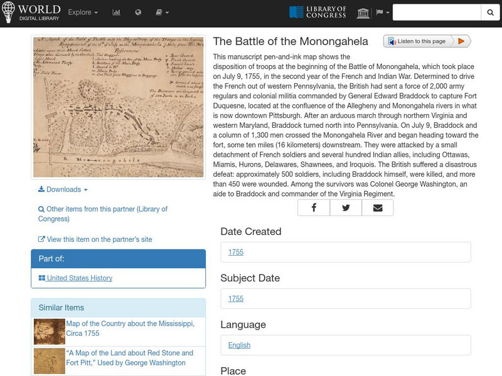Play audio with the orange play icon
This screenshot has width=502, height=376.
tap(461, 41)
